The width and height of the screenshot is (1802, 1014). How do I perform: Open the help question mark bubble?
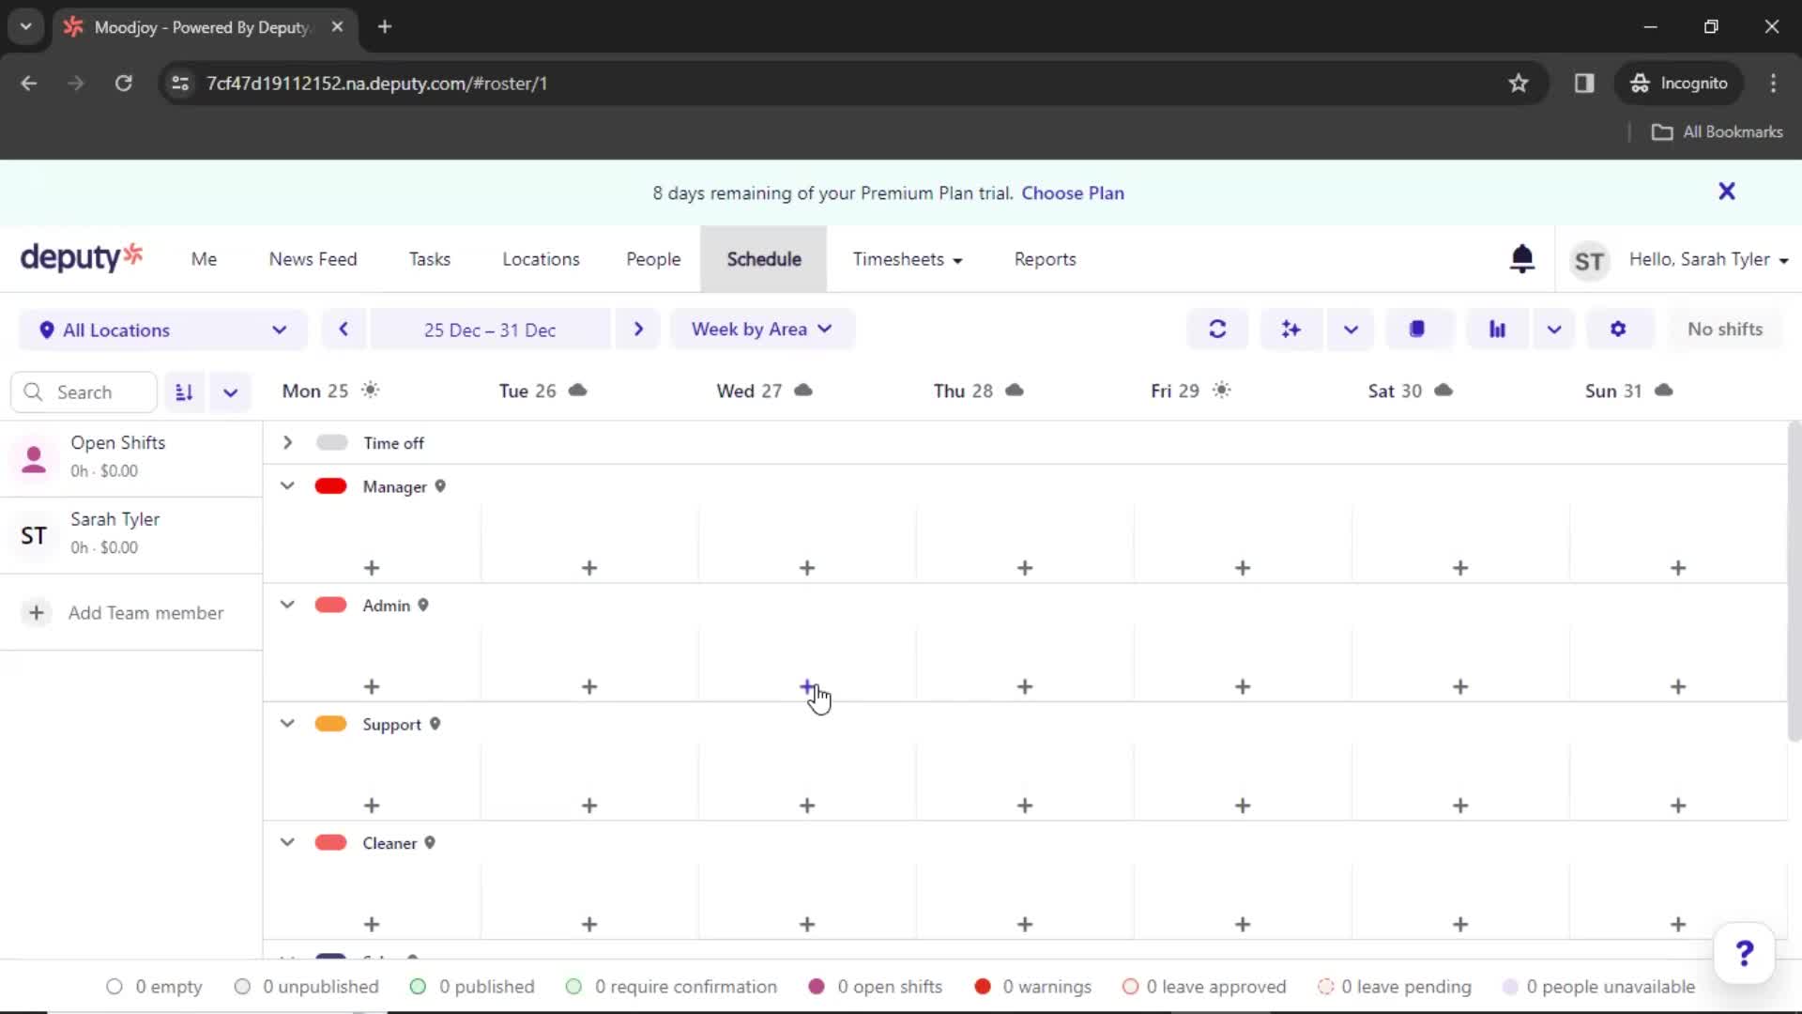tap(1744, 953)
